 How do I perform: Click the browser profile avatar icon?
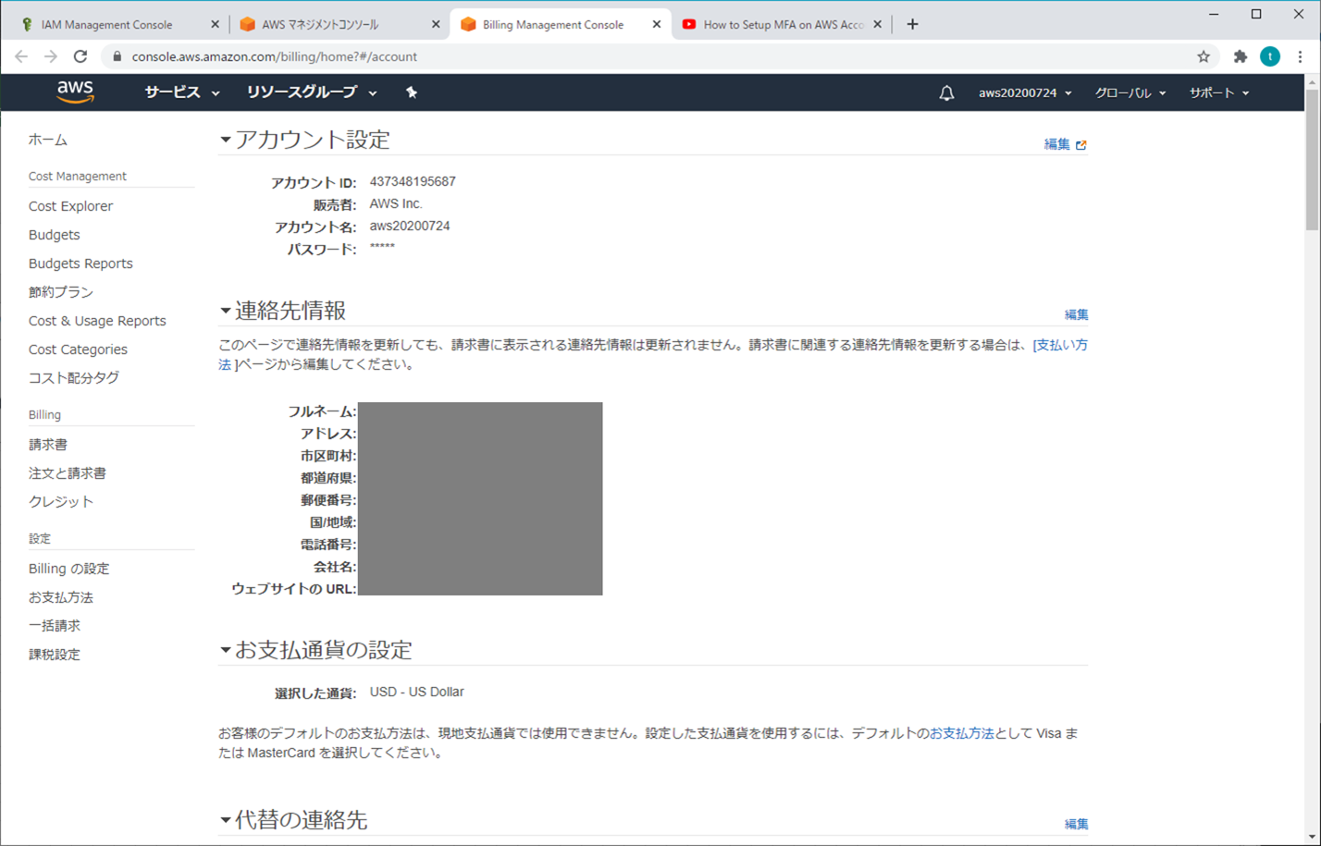coord(1270,56)
